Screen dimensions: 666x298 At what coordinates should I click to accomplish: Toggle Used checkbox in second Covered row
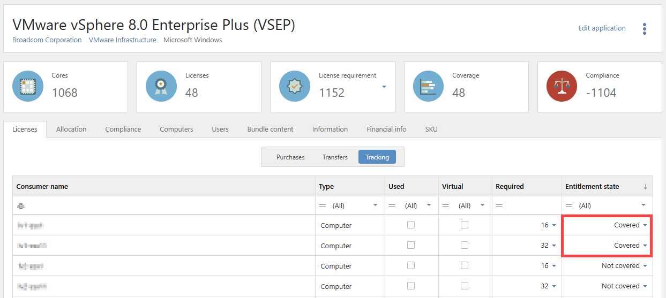411,245
